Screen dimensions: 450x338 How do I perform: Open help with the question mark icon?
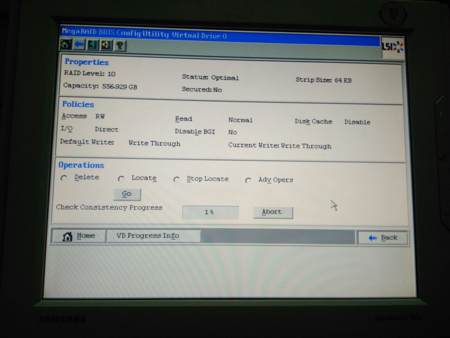[120, 46]
